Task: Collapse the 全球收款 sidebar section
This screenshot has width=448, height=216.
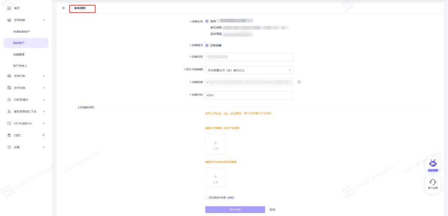Action: [44, 20]
